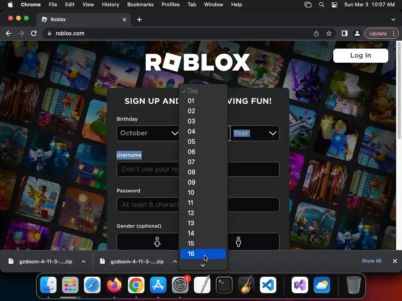
Task: Open Safari from the dock
Action: click(x=92, y=285)
